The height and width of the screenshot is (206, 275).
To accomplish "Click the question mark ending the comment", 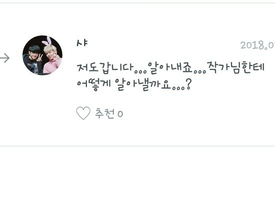I will (188, 84).
